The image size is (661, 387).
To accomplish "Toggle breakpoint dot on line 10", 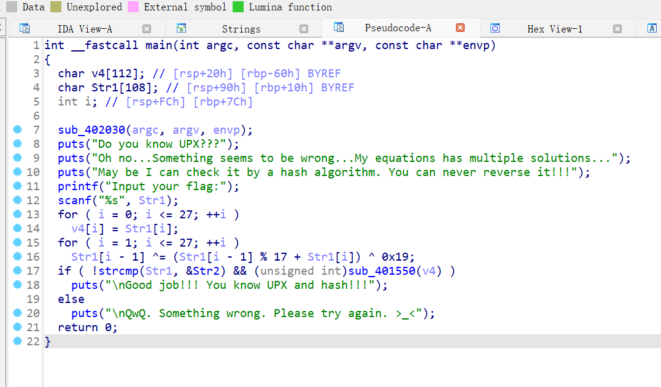I will click(17, 172).
